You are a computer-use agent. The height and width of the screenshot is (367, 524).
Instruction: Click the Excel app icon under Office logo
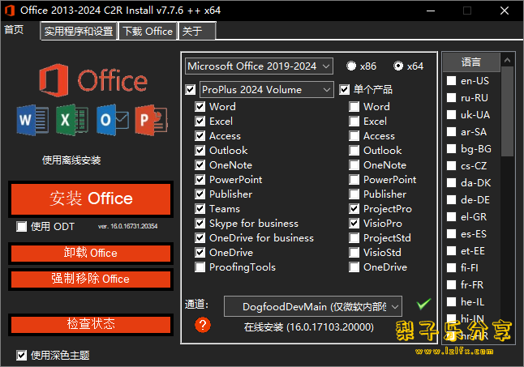click(x=72, y=120)
